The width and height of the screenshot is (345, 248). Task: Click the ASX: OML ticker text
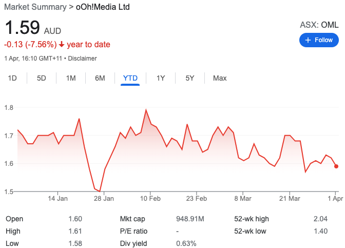319,25
